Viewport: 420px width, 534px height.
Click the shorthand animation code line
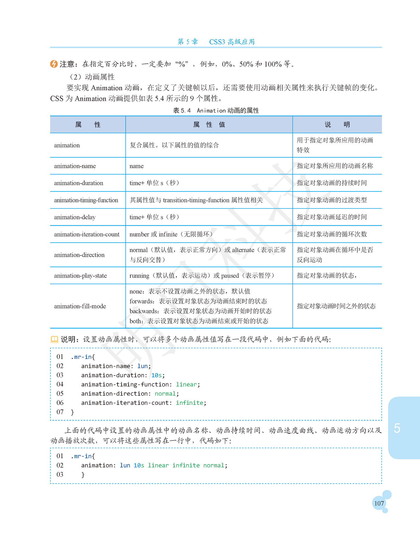tap(154, 466)
